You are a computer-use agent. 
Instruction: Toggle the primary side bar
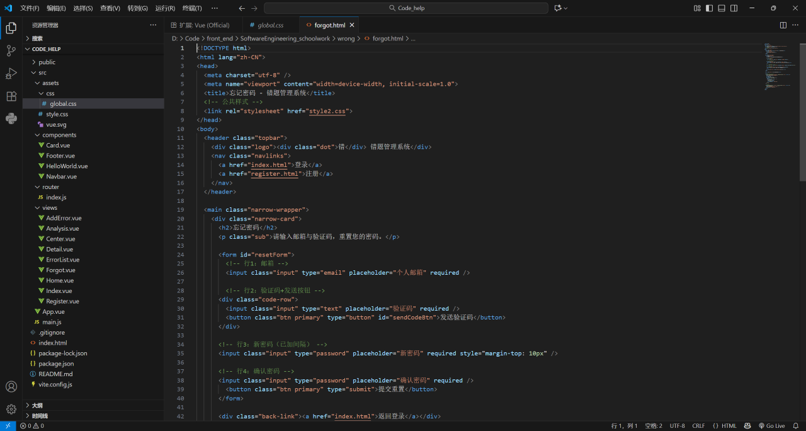point(709,8)
